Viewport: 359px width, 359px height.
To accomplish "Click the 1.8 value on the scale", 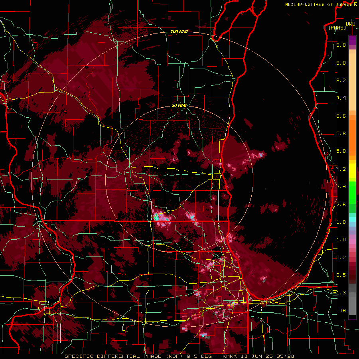I will pos(341,222).
